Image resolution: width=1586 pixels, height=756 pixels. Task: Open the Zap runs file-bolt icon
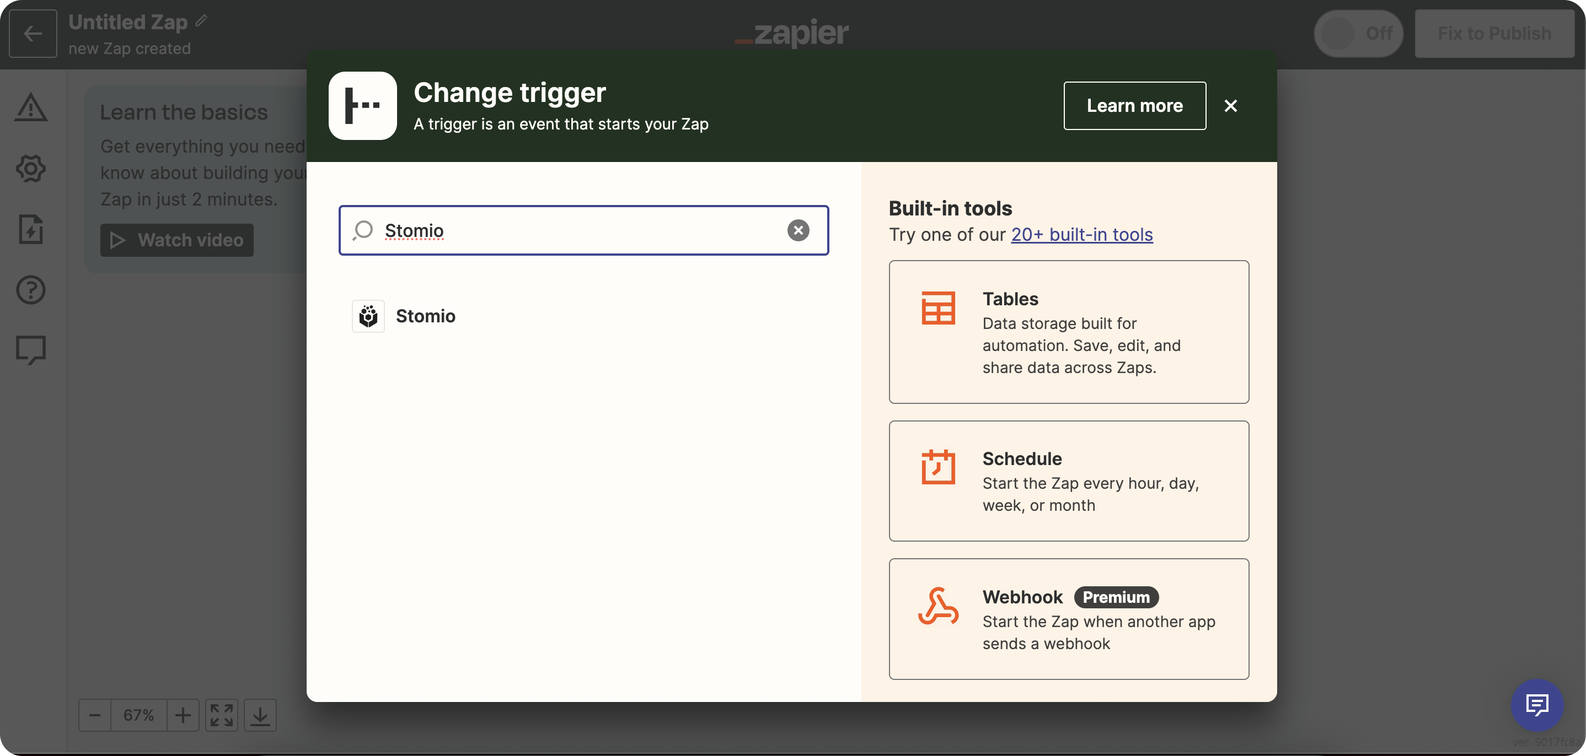(x=31, y=229)
